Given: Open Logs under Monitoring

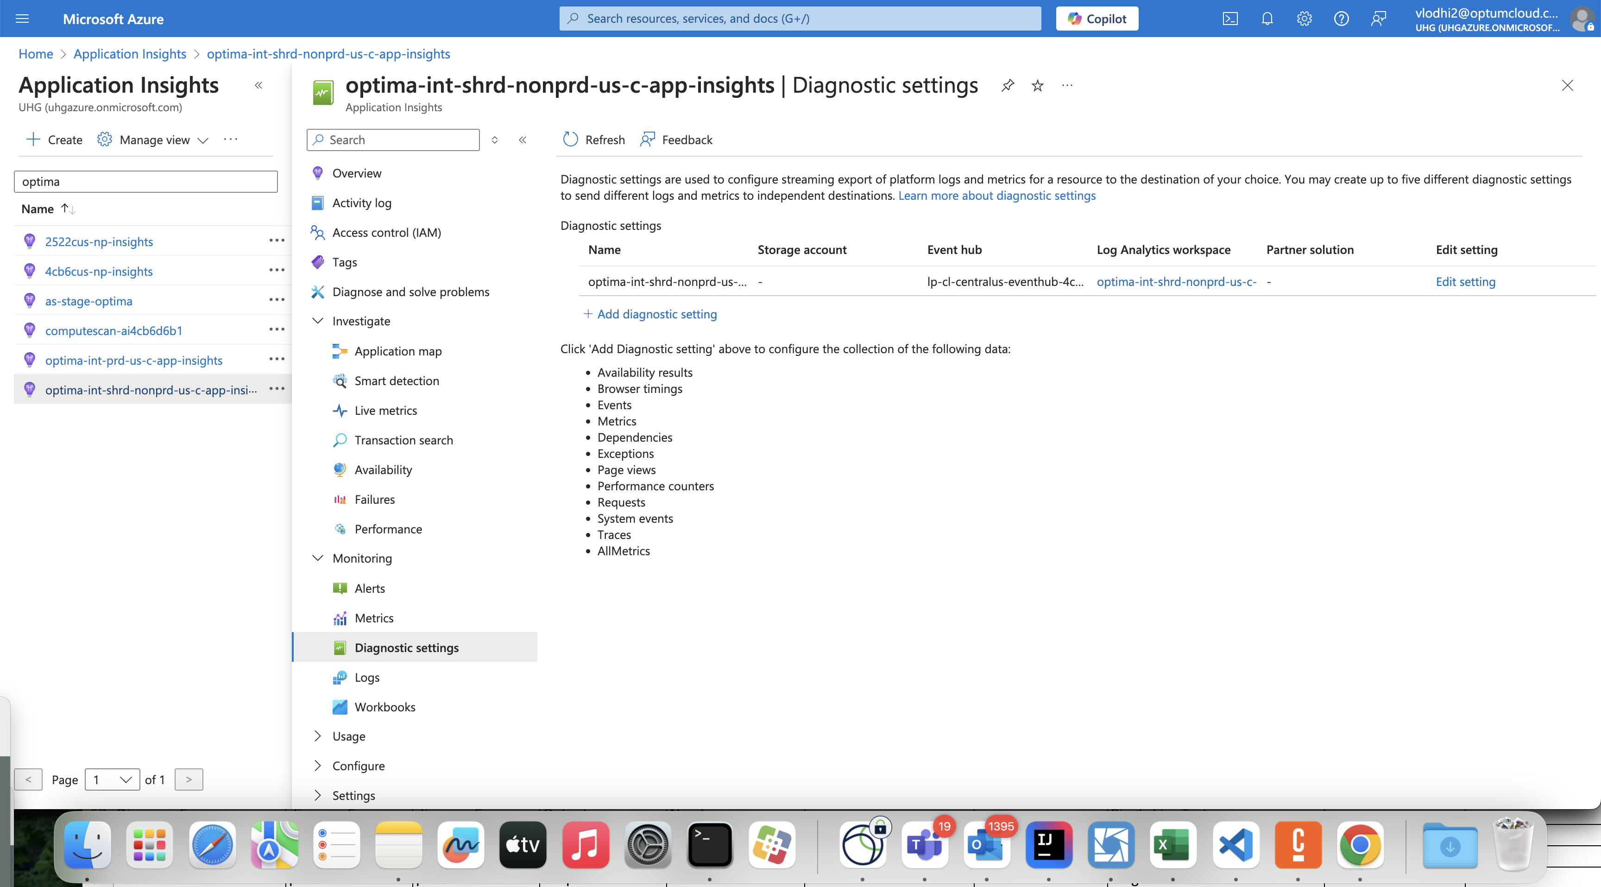Looking at the screenshot, I should 367,678.
